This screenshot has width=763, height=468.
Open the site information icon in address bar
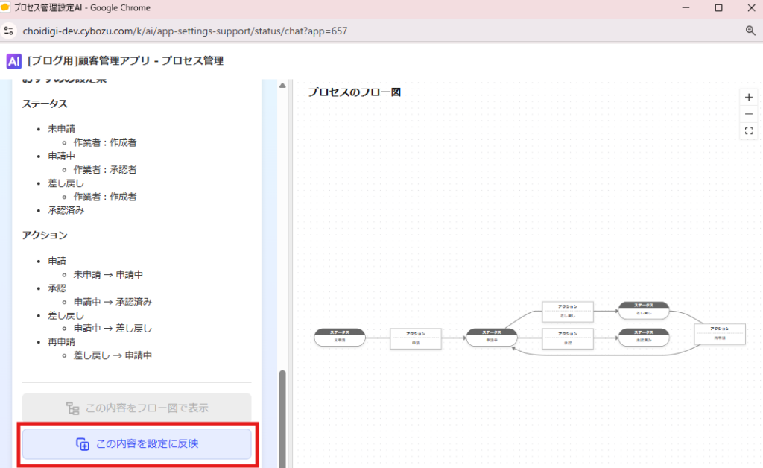click(9, 31)
